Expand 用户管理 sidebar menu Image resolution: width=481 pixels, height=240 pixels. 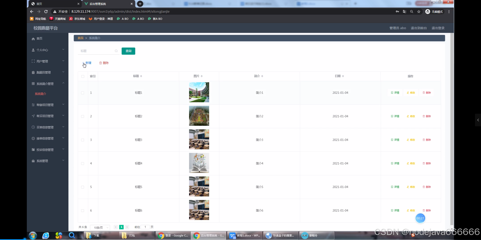(48, 61)
